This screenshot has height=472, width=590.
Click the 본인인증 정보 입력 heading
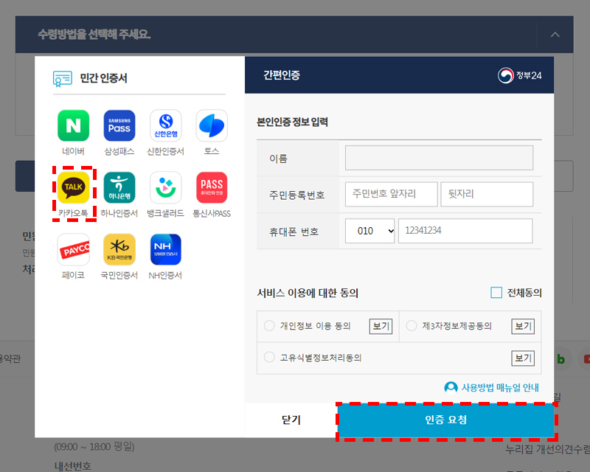(292, 122)
